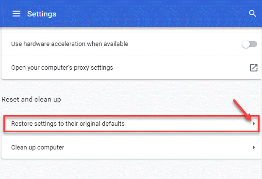Expand the Restore settings chevron arrow

coord(254,124)
